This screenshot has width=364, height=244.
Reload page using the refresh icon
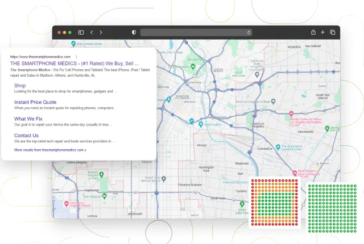249,32
